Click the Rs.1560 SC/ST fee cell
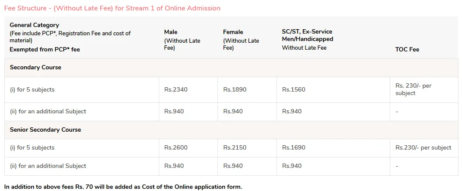This screenshot has height=191, width=462. pyautogui.click(x=294, y=89)
